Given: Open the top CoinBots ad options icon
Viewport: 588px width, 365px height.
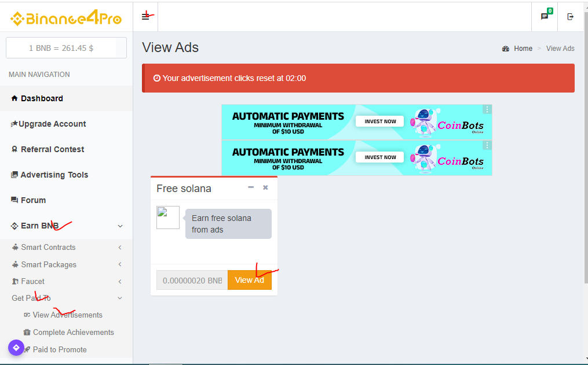Looking at the screenshot, I should tap(487, 109).
